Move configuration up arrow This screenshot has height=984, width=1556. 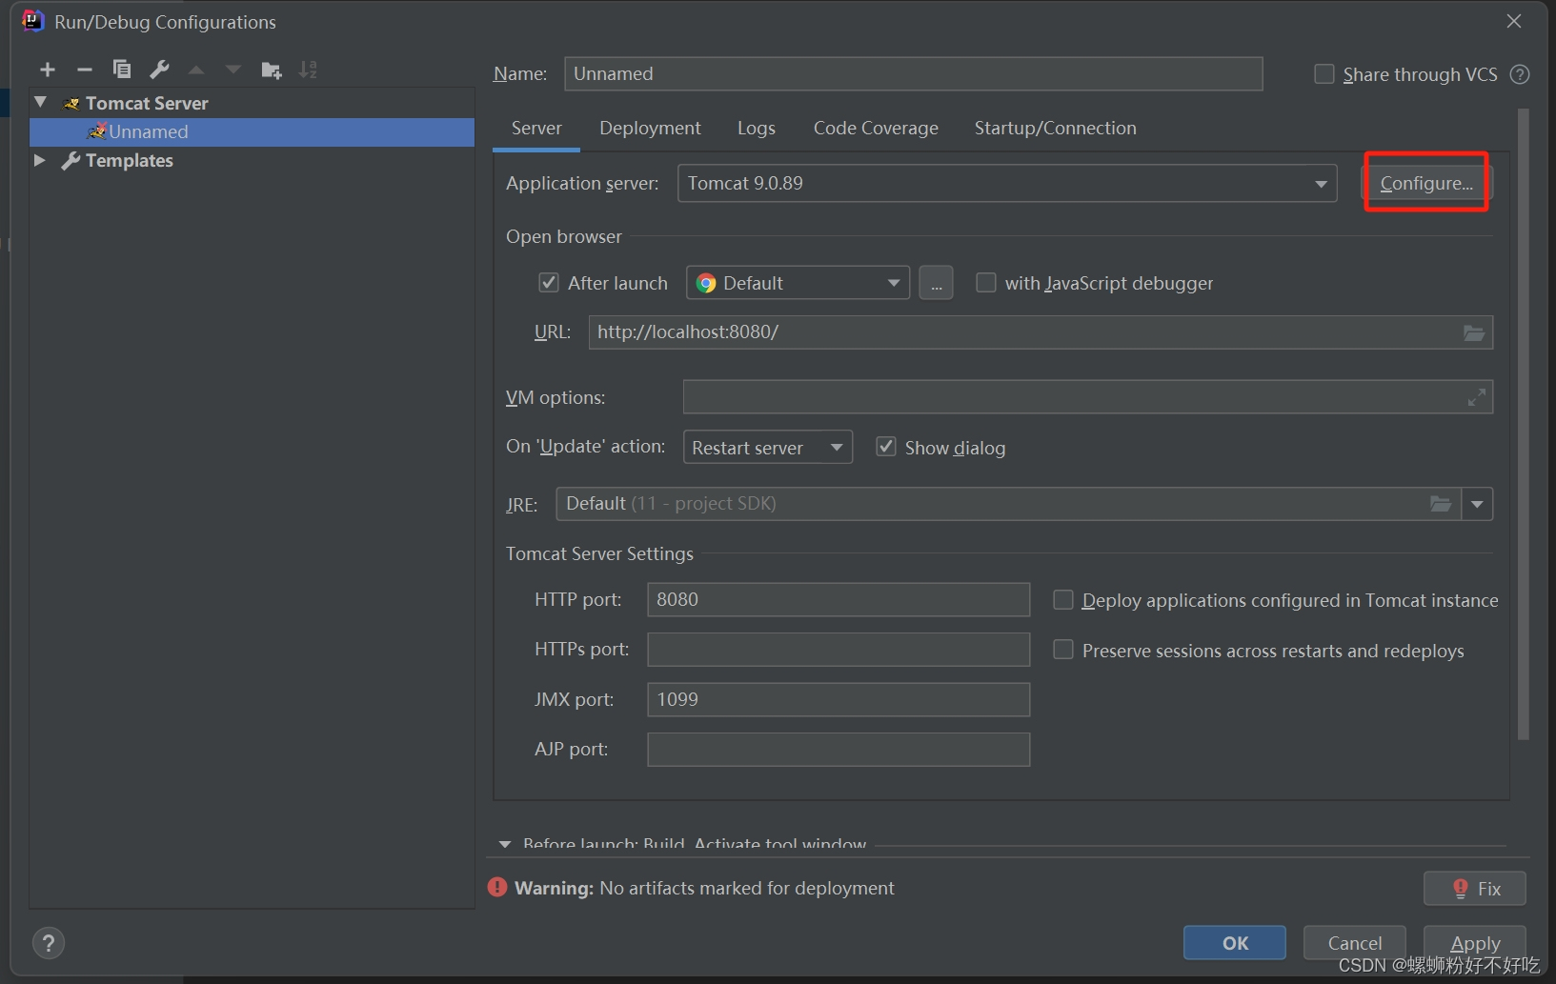pos(196,70)
